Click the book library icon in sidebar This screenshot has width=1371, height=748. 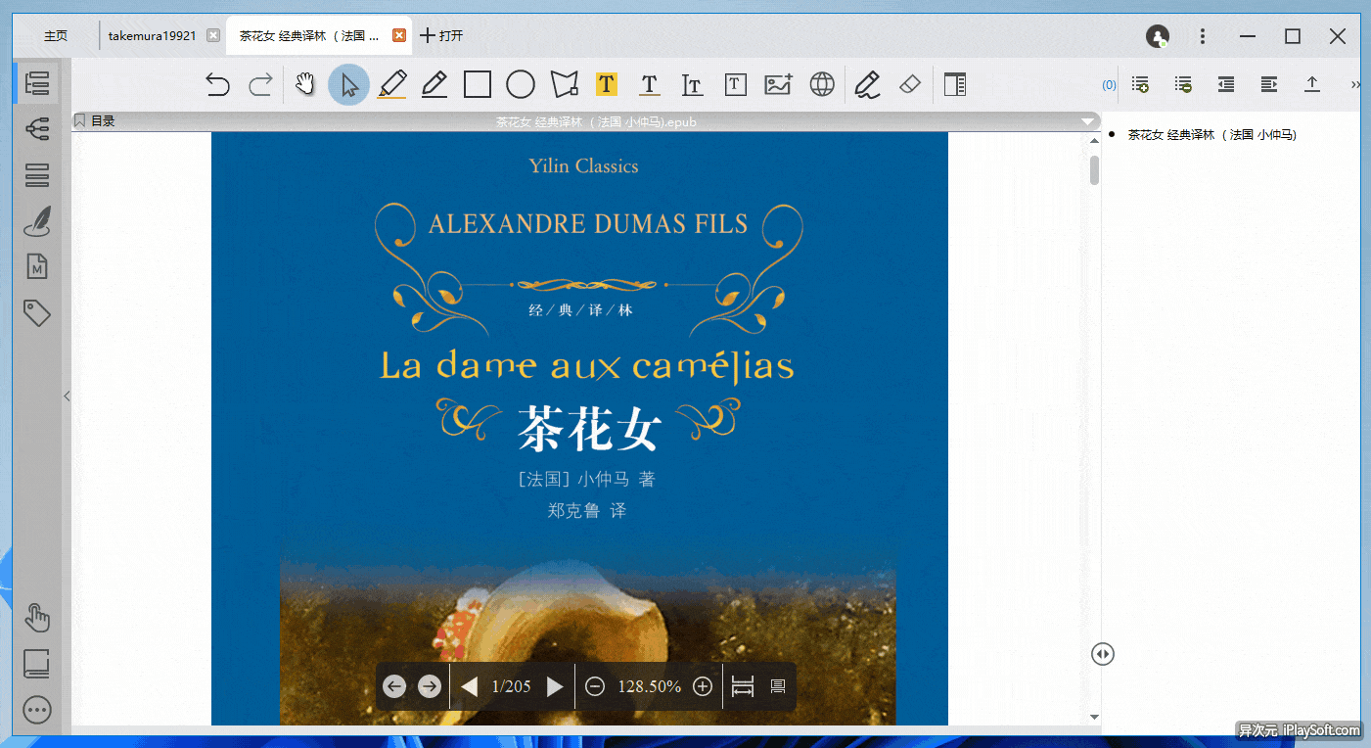pos(37,664)
